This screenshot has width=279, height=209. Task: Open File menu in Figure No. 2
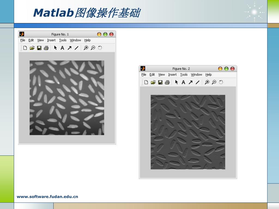144,75
